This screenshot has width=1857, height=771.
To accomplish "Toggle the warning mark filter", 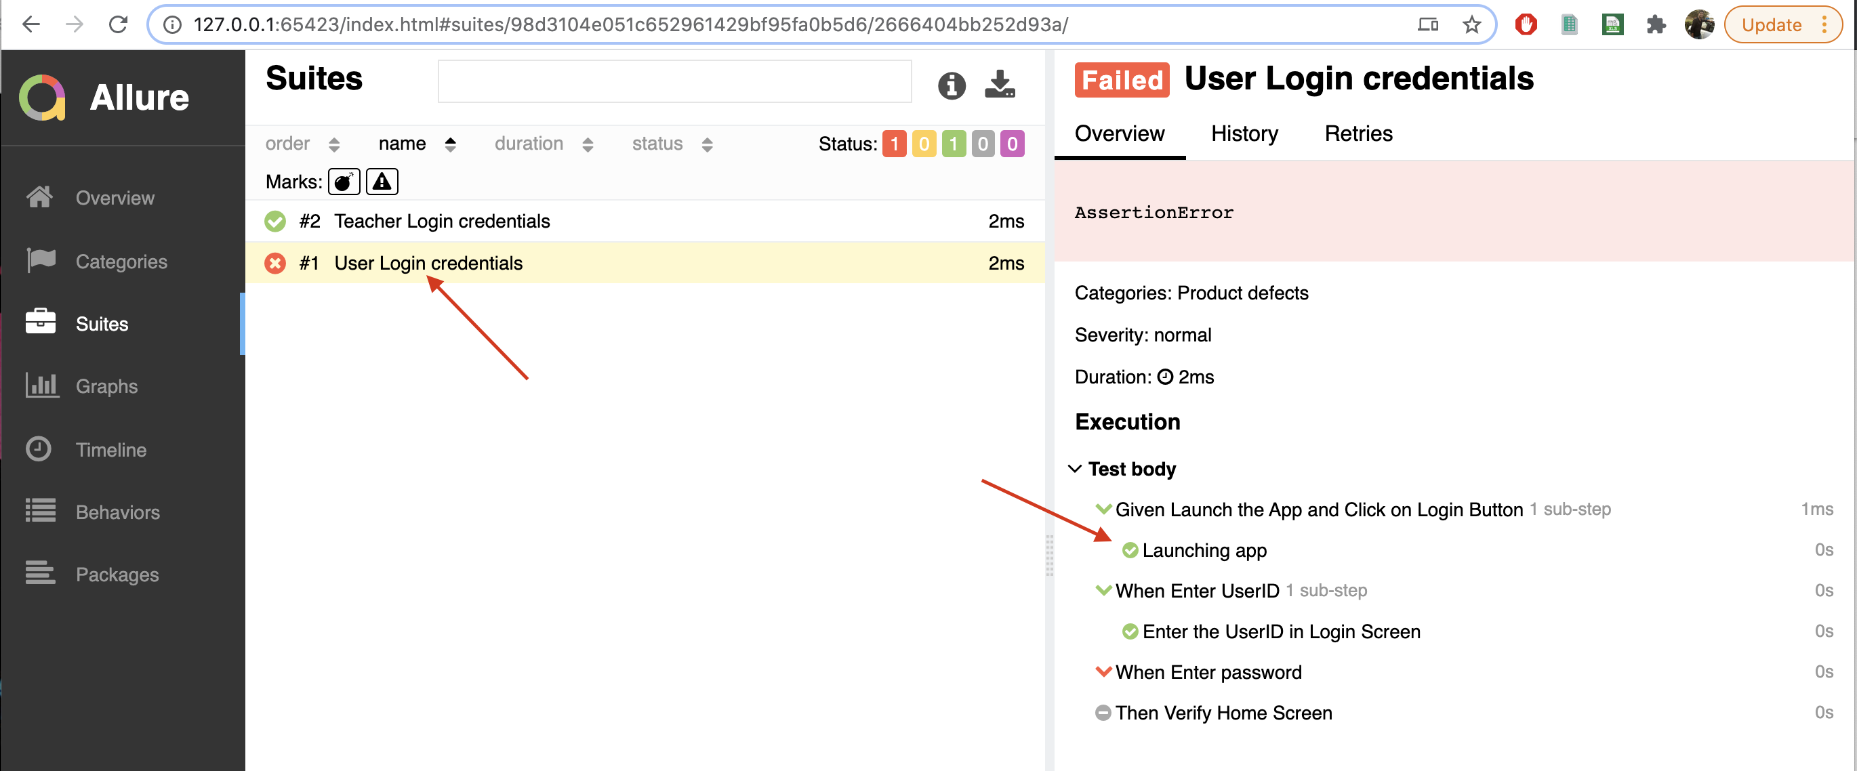I will (x=382, y=181).
